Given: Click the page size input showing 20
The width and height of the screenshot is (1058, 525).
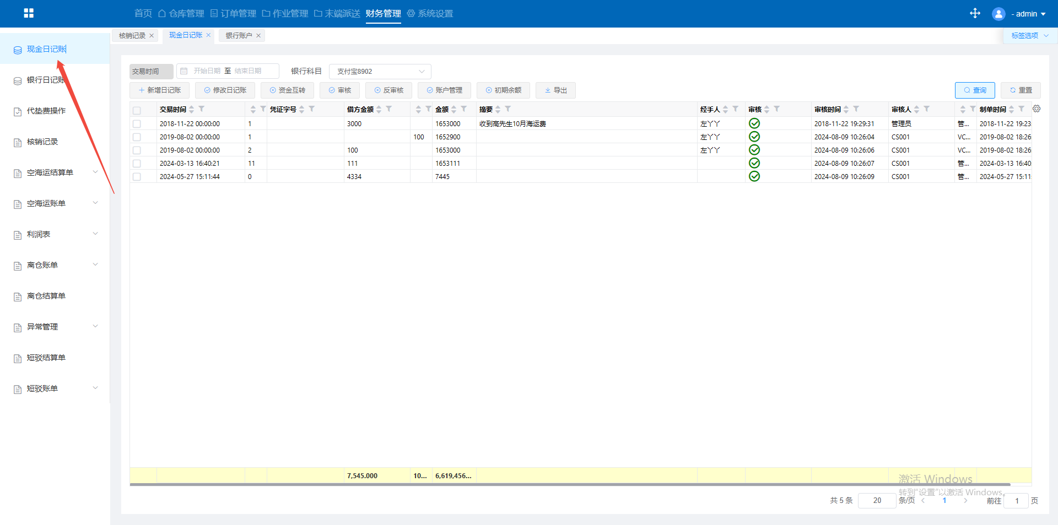Looking at the screenshot, I should coord(877,500).
